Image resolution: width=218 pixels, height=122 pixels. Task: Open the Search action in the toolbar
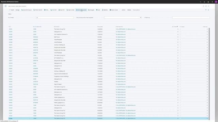pyautogui.click(x=12, y=10)
